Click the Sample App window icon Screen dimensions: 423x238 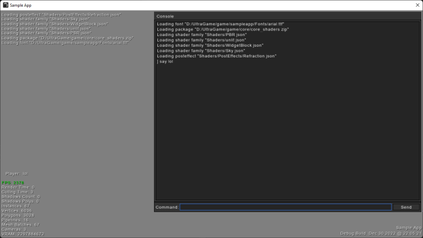click(5, 5)
